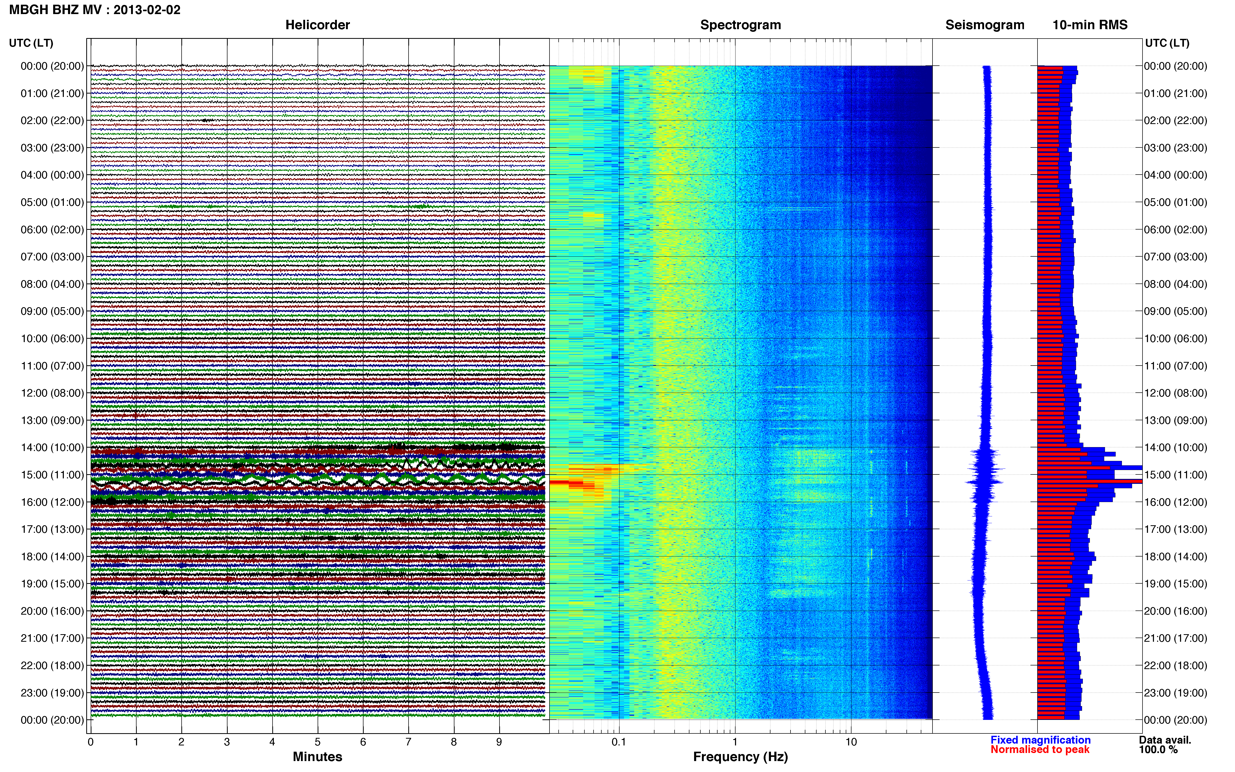Image resolution: width=1235 pixels, height=772 pixels.
Task: Click right axis label '19:00 (15:00)'
Action: (x=1175, y=584)
